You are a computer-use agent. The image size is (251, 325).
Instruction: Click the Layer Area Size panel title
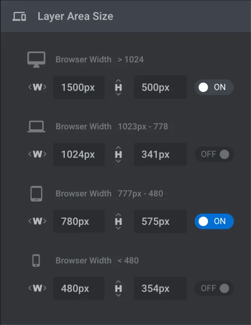[x=75, y=17]
